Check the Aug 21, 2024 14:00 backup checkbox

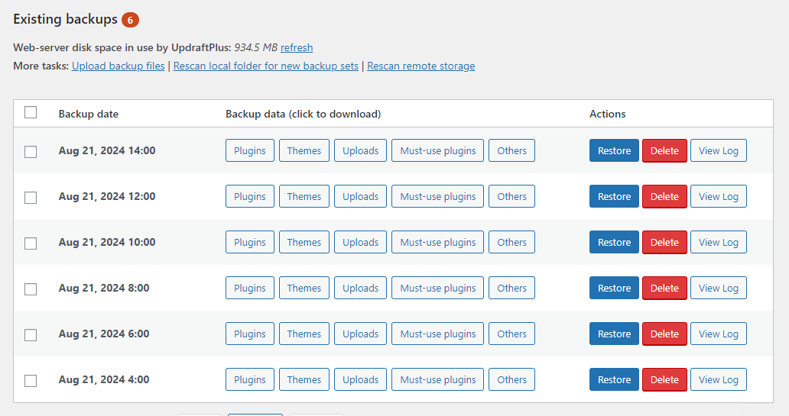click(x=31, y=152)
